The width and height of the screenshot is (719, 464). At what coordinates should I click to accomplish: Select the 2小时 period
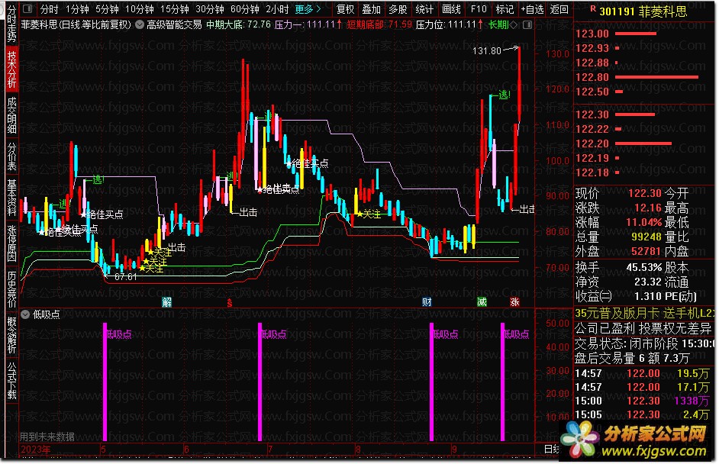click(x=277, y=9)
